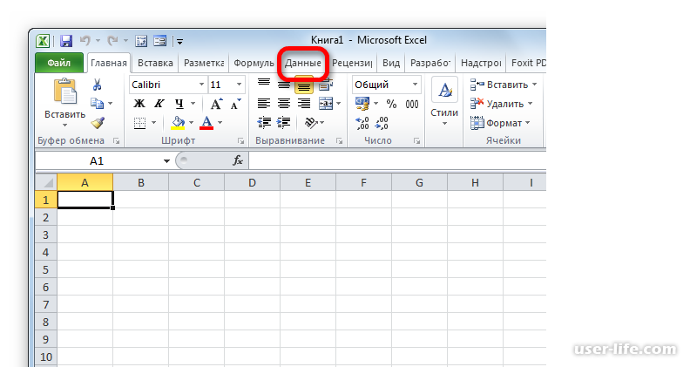Decrease font size with small A icon

236,104
